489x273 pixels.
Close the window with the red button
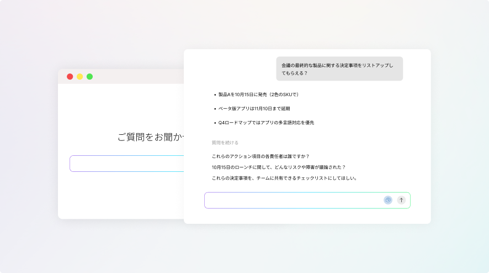(70, 77)
